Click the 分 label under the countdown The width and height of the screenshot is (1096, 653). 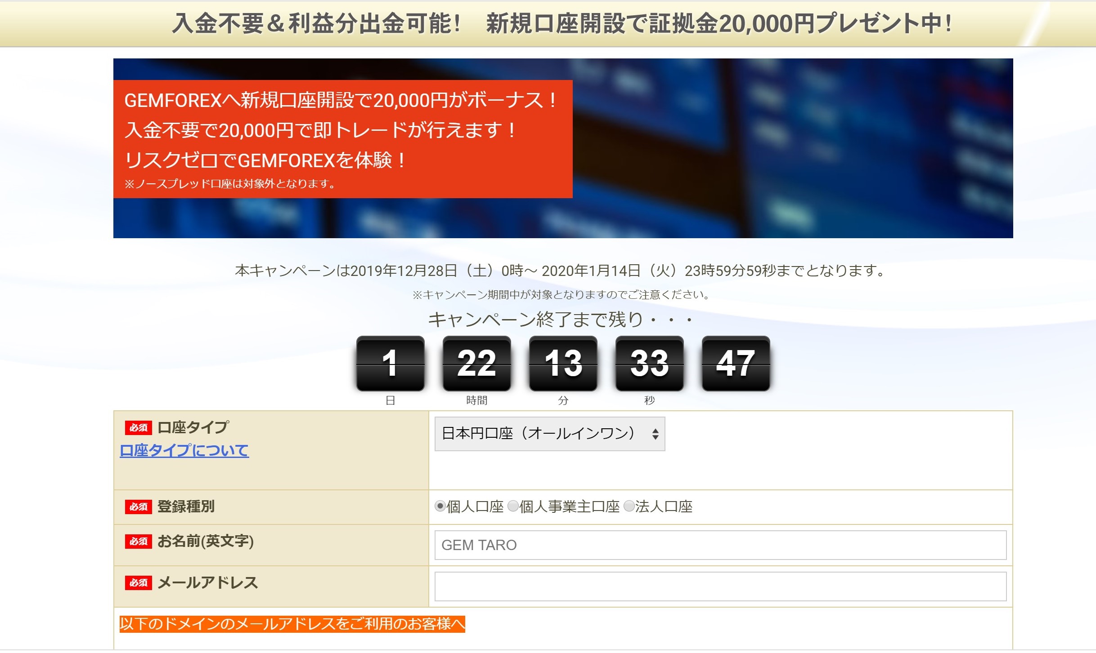click(x=563, y=400)
